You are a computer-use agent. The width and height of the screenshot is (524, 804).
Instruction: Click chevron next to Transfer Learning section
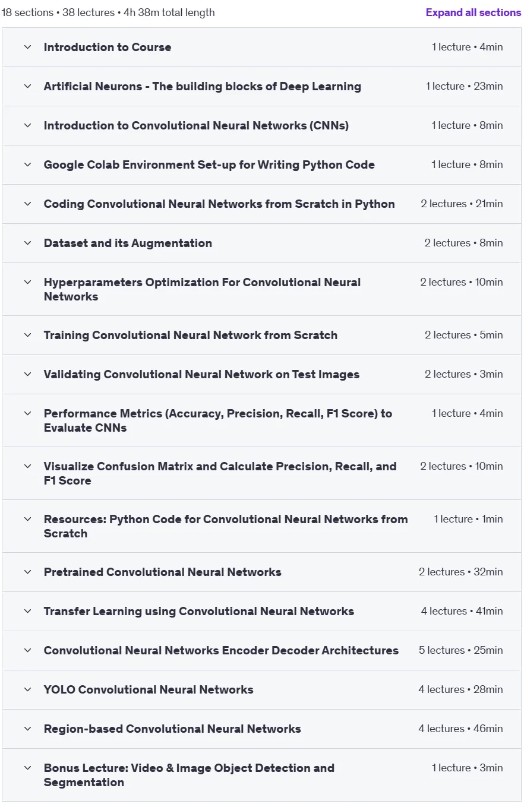click(x=27, y=611)
